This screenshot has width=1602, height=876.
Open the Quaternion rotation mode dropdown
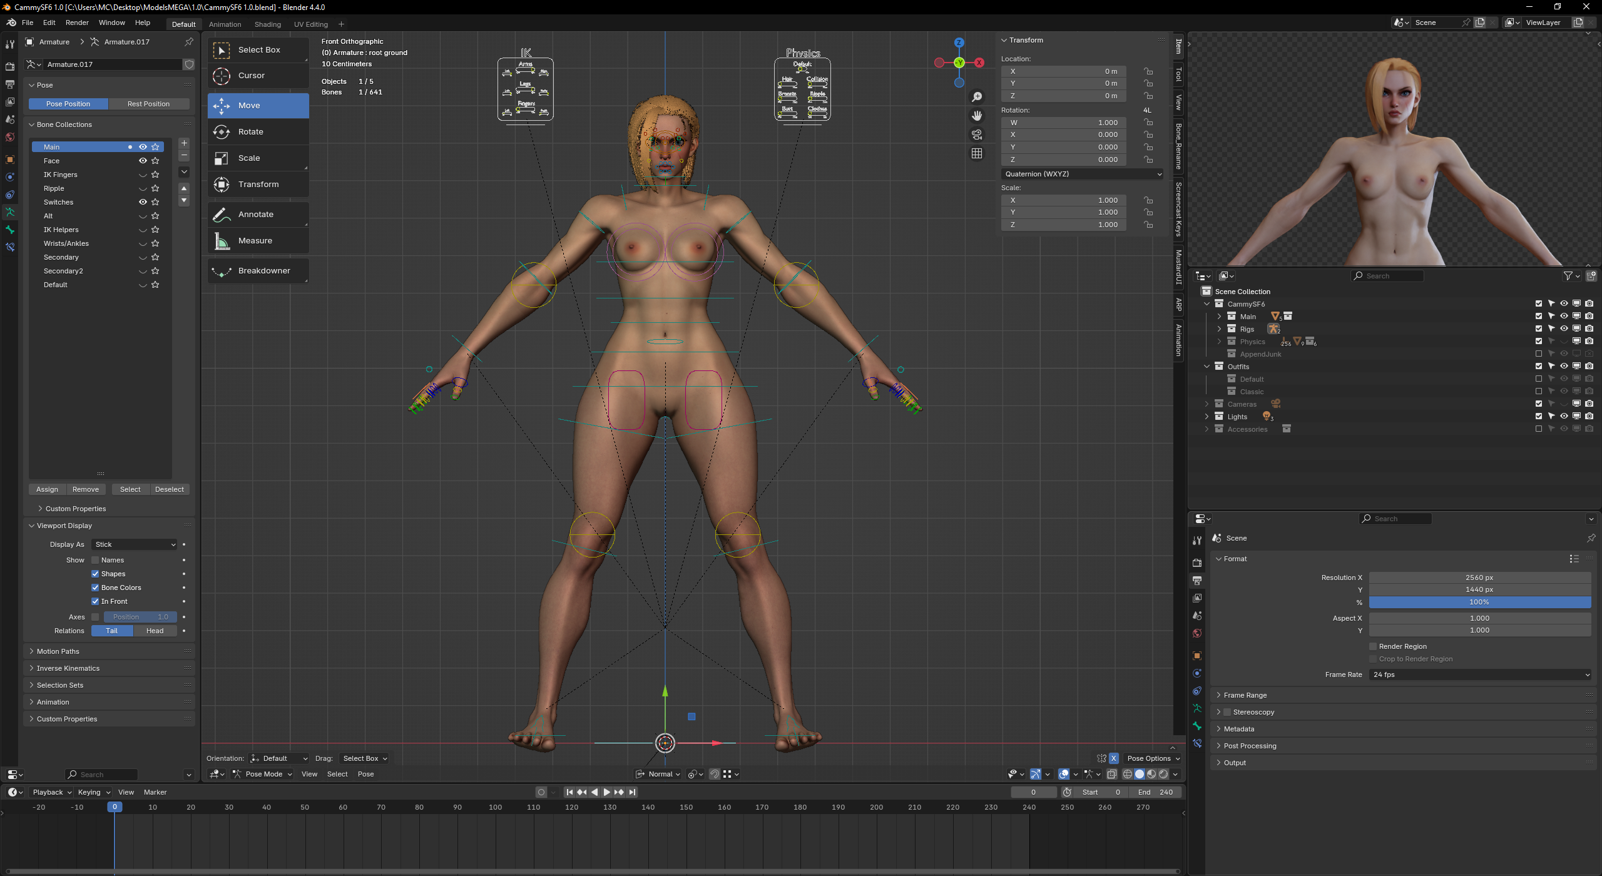click(x=1083, y=174)
